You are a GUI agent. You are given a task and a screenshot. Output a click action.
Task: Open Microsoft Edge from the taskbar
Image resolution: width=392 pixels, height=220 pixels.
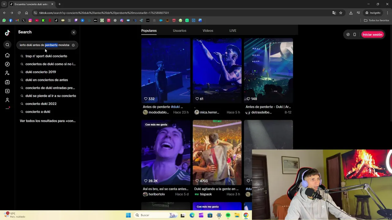coord(192,215)
